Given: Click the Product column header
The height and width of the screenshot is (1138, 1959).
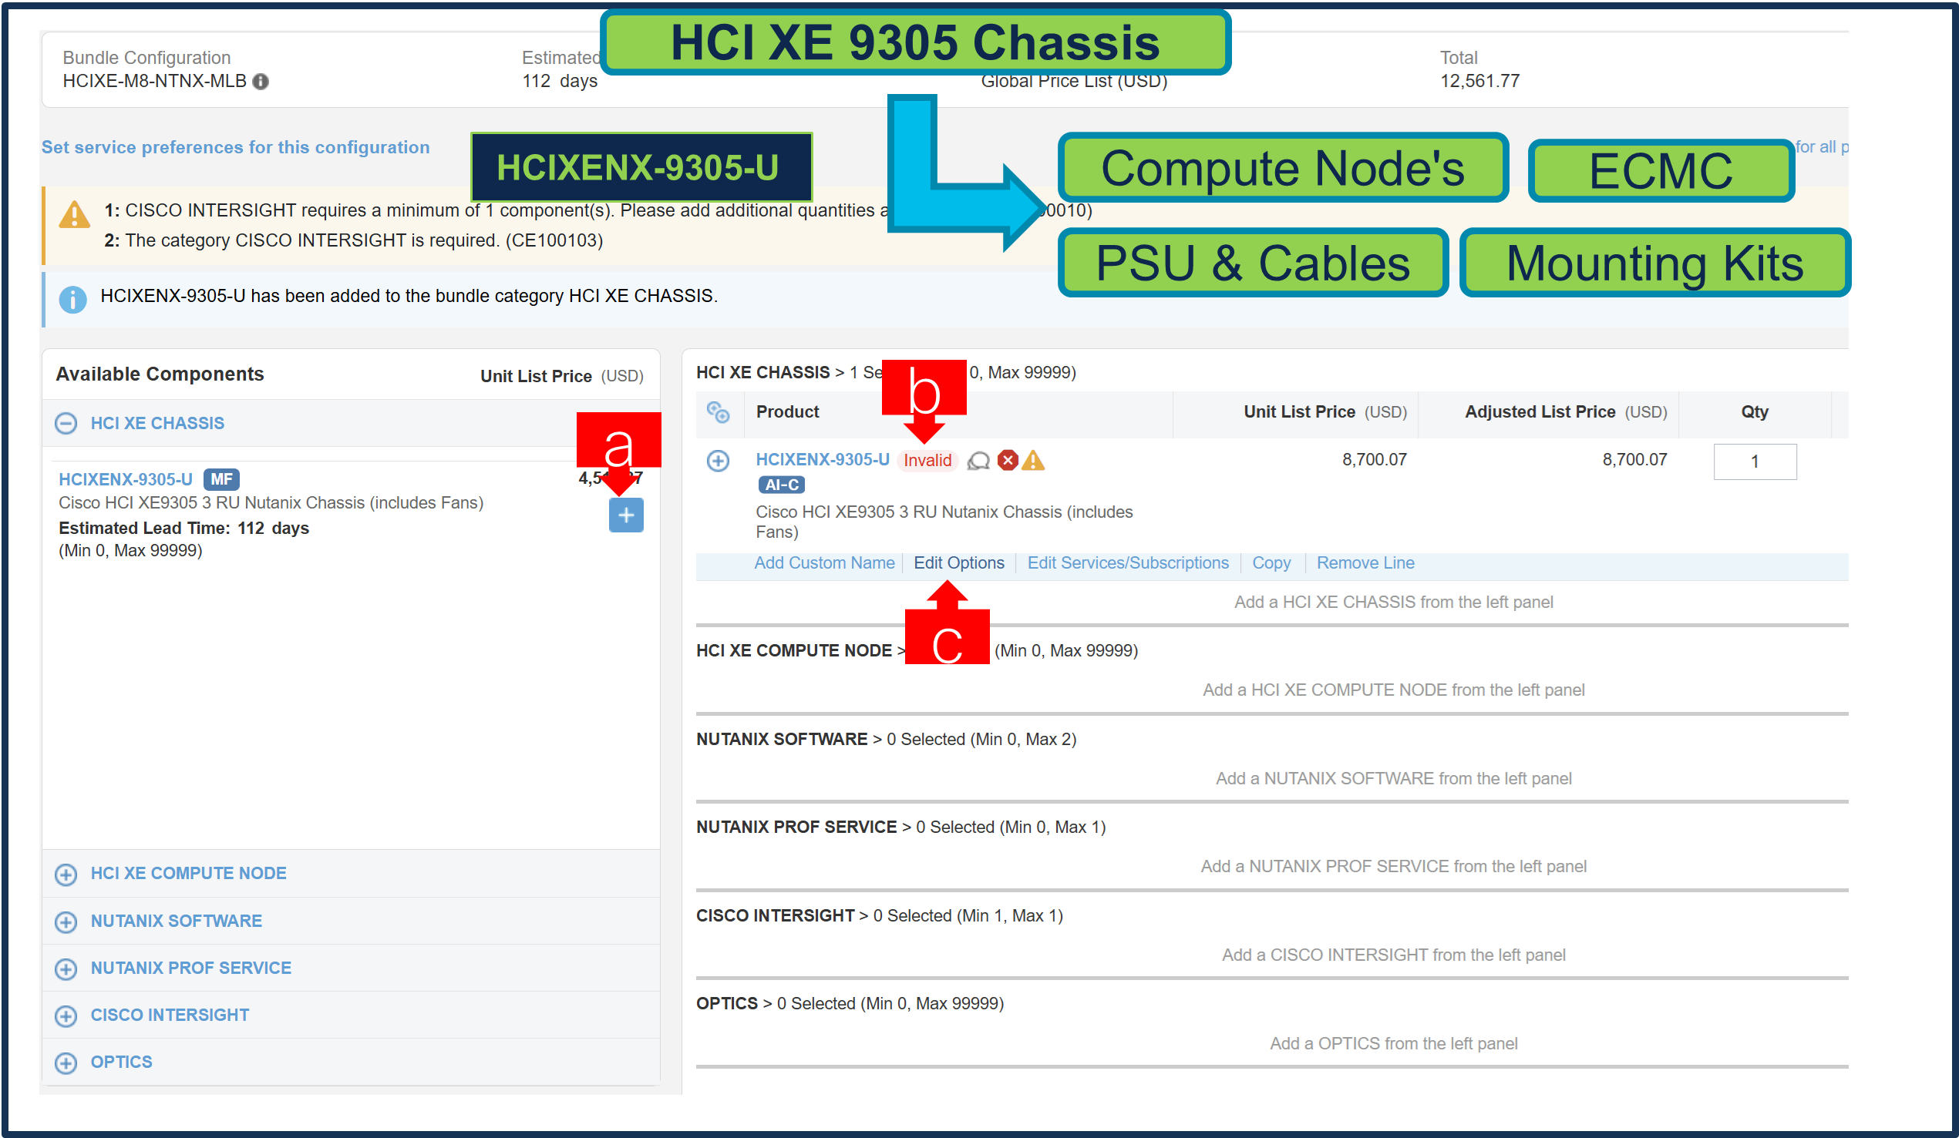Looking at the screenshot, I should pos(787,411).
